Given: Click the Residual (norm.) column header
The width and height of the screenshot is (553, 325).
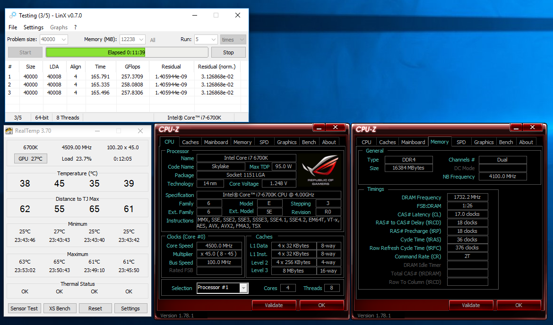Looking at the screenshot, I should [217, 67].
